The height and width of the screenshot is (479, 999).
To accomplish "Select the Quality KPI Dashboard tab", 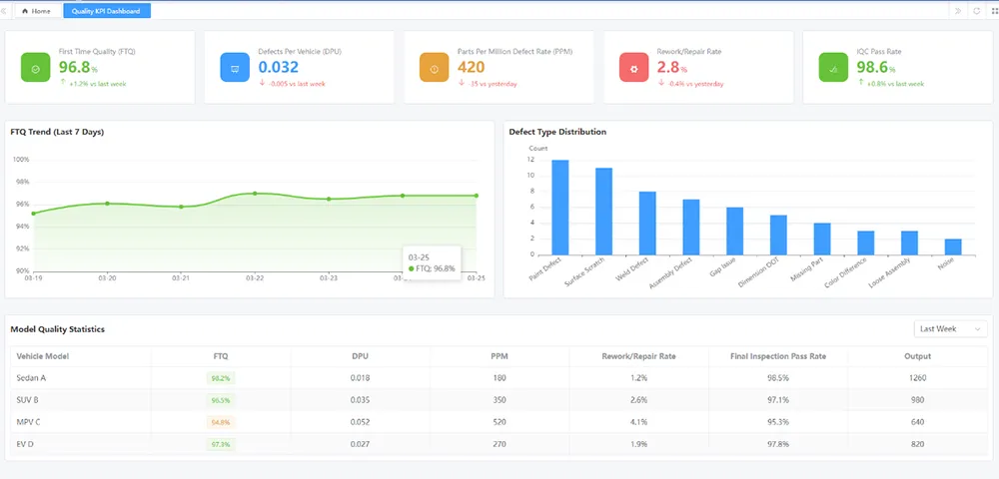I will pyautogui.click(x=107, y=11).
